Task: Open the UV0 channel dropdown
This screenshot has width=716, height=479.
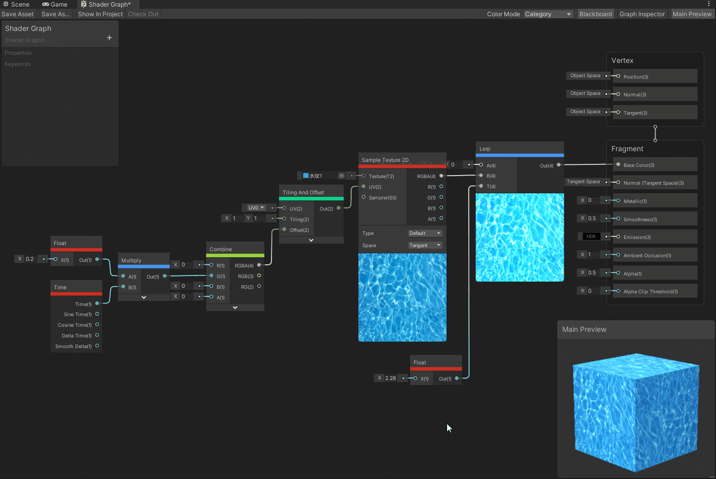Action: point(256,208)
